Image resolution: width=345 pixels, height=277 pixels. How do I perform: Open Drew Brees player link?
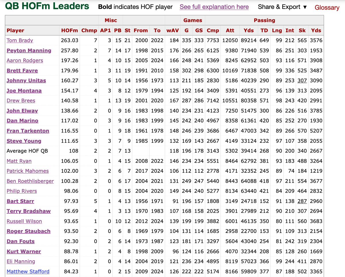tap(21, 101)
